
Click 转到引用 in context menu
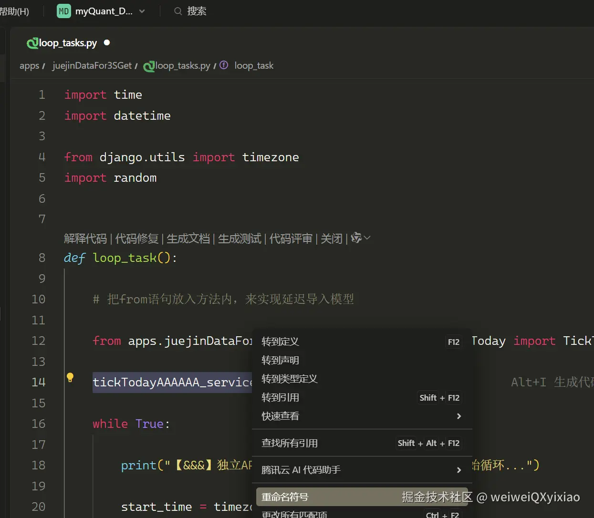tap(280, 397)
